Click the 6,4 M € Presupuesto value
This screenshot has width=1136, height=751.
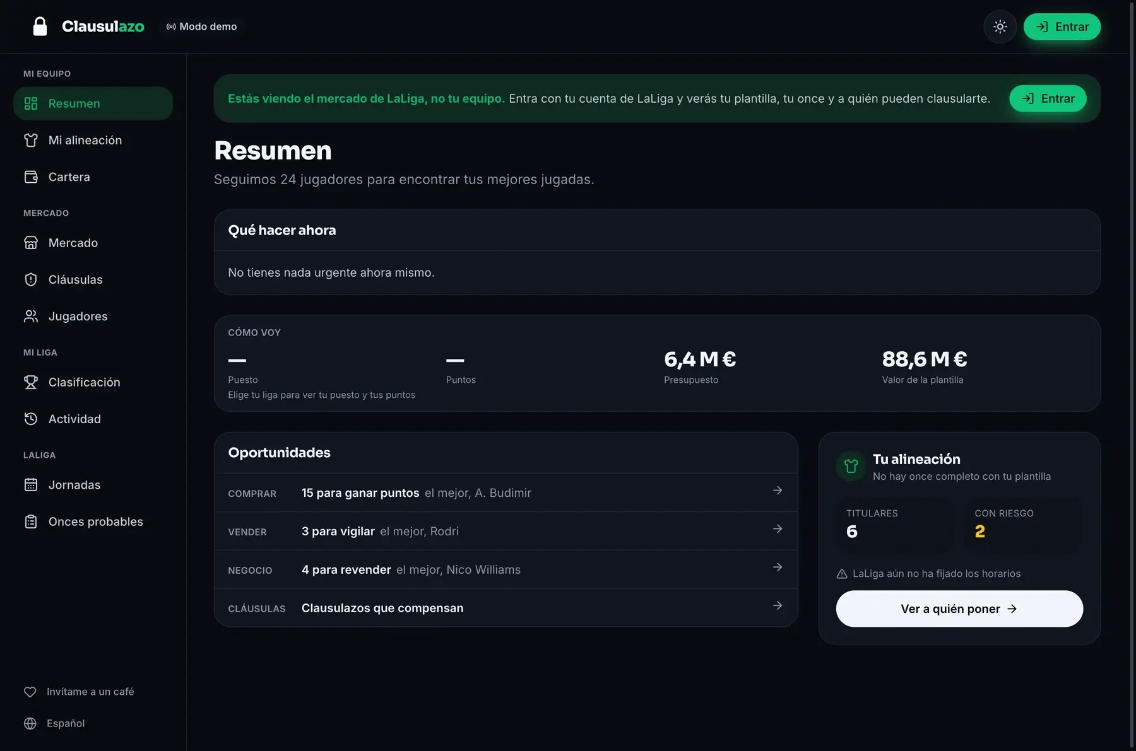coord(700,359)
